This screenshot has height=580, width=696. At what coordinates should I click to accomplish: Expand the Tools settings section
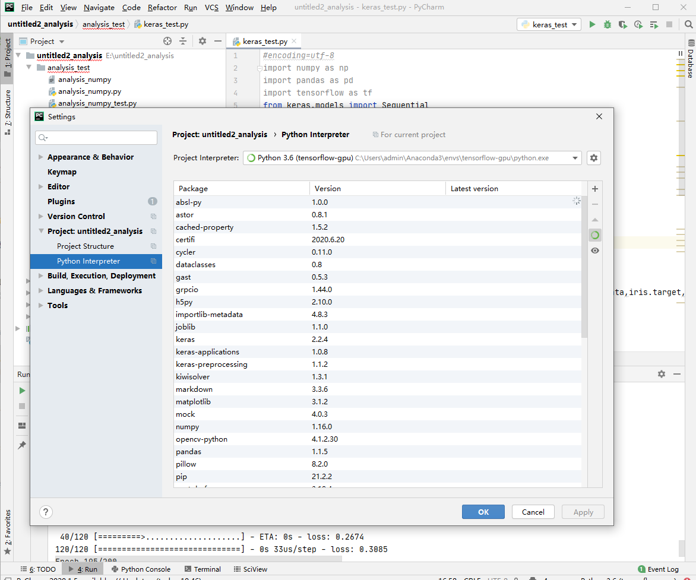coord(41,305)
